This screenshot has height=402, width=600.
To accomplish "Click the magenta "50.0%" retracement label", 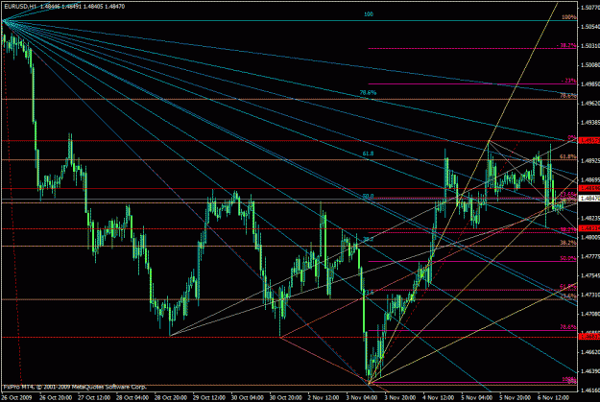I will pyautogui.click(x=568, y=258).
